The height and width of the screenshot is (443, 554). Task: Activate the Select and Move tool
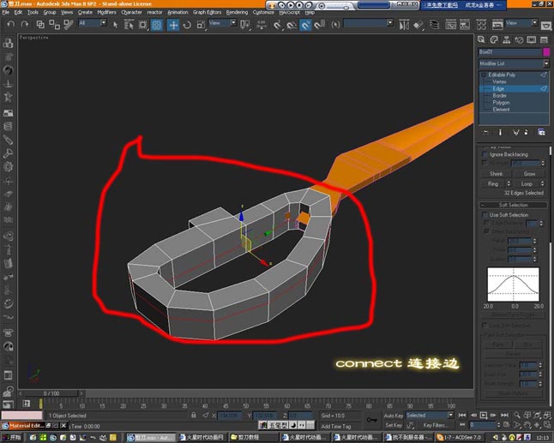[173, 25]
